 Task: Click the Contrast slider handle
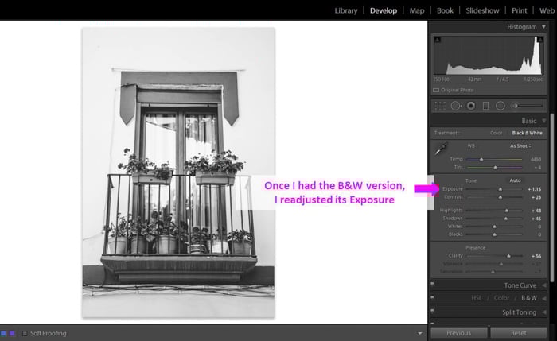click(x=501, y=197)
